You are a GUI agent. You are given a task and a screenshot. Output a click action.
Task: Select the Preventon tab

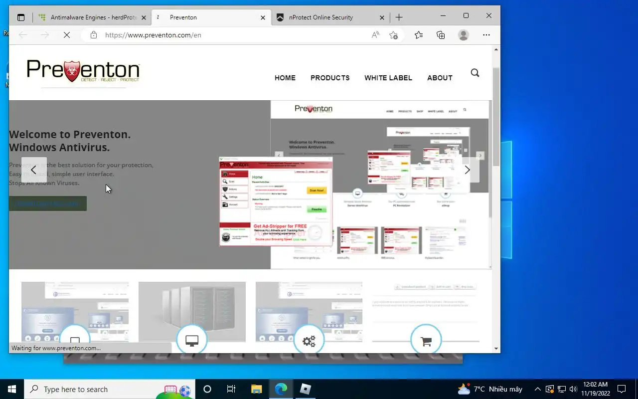point(211,17)
